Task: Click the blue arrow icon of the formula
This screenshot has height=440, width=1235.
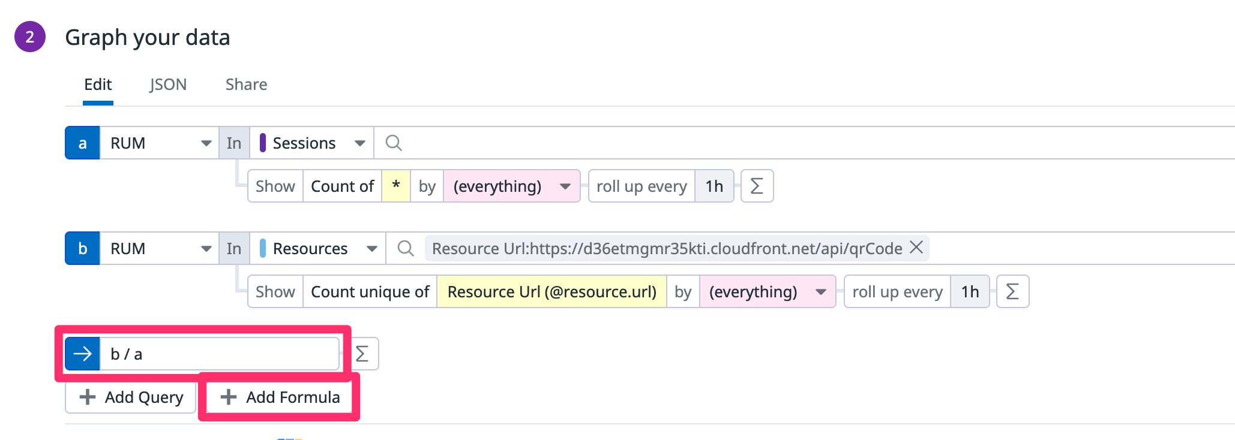Action: coord(82,354)
